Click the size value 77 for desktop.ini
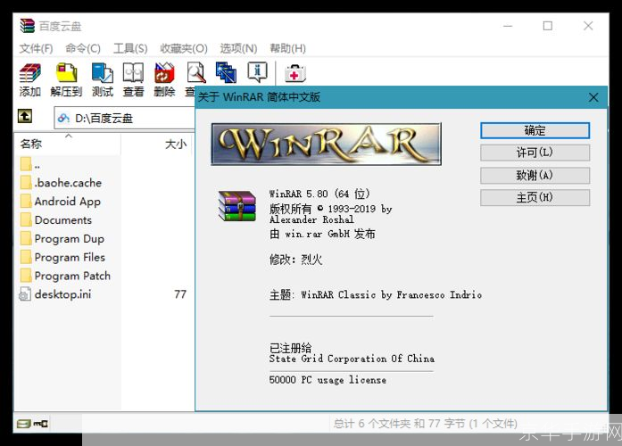Viewport: 622px width, 446px height. (180, 294)
